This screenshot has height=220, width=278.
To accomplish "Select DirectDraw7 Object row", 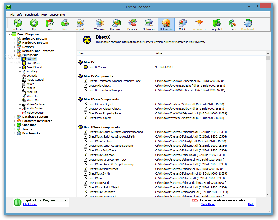I will click(172, 104).
